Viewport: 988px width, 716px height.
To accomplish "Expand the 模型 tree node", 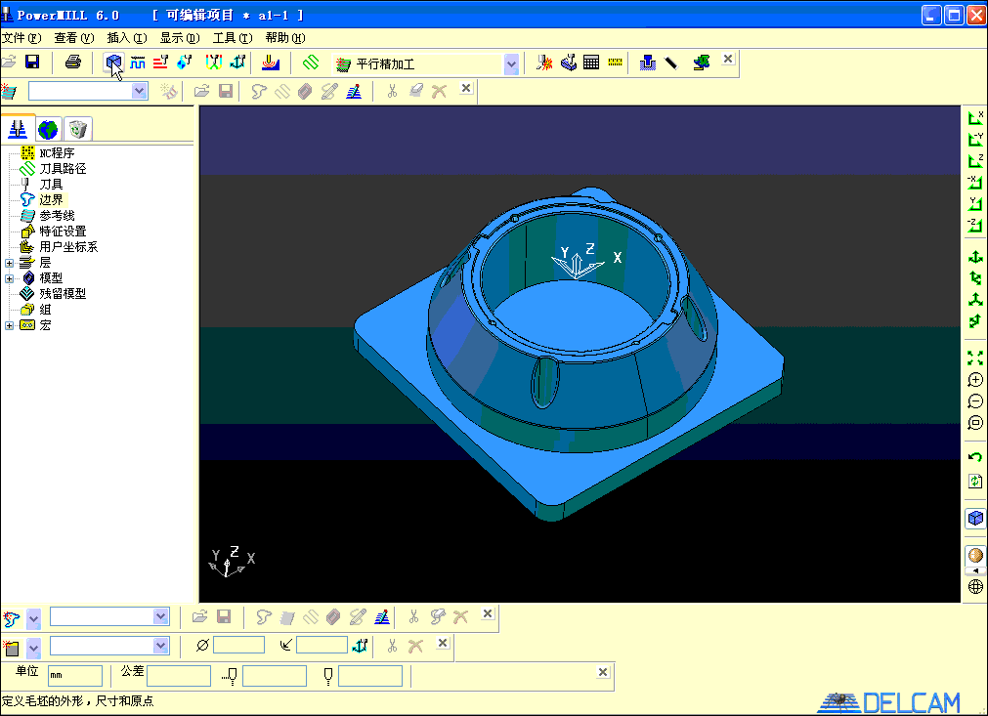I will pos(9,278).
